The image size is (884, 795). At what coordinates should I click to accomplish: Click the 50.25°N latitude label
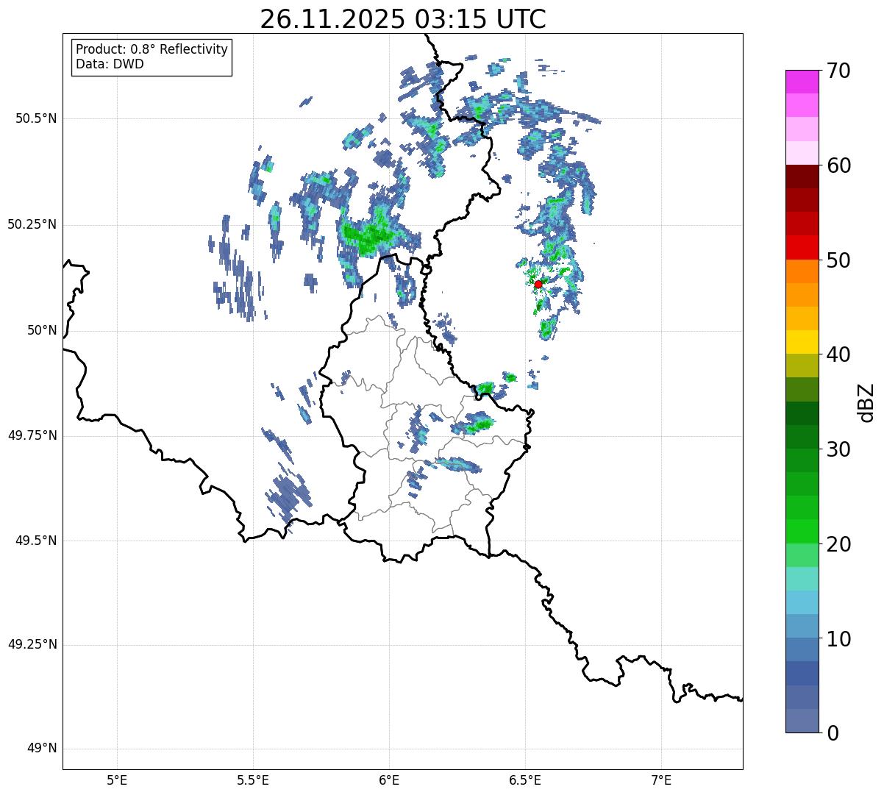click(32, 224)
